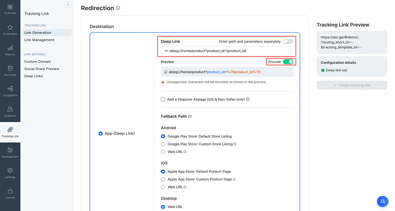
Task: Open Custom Domain settings
Action: tap(38, 61)
